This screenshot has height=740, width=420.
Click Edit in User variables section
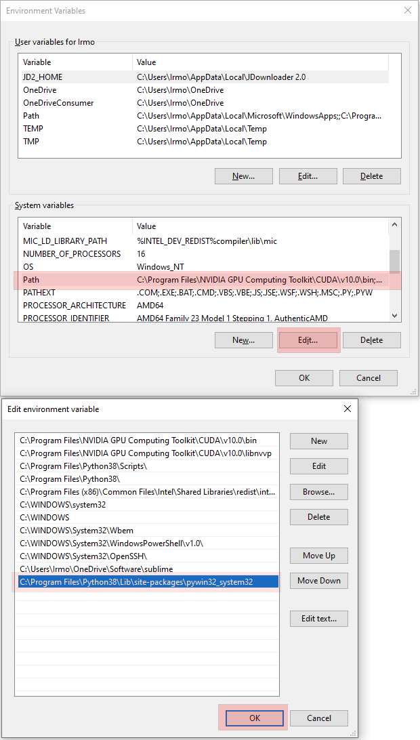pyautogui.click(x=308, y=176)
